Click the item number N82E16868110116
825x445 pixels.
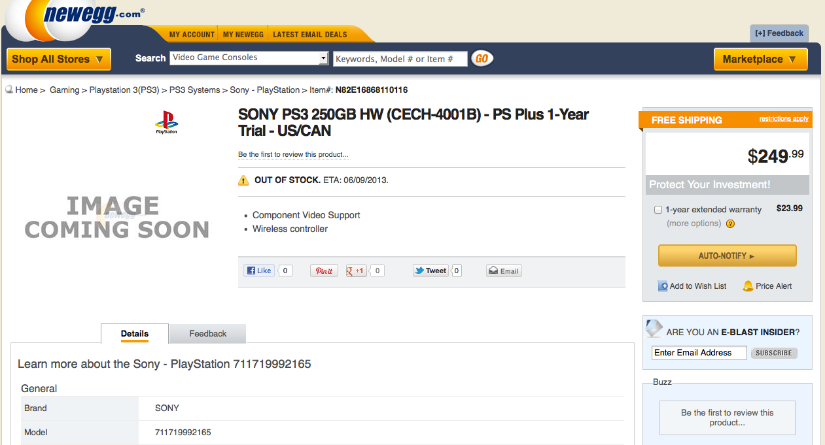click(x=372, y=90)
